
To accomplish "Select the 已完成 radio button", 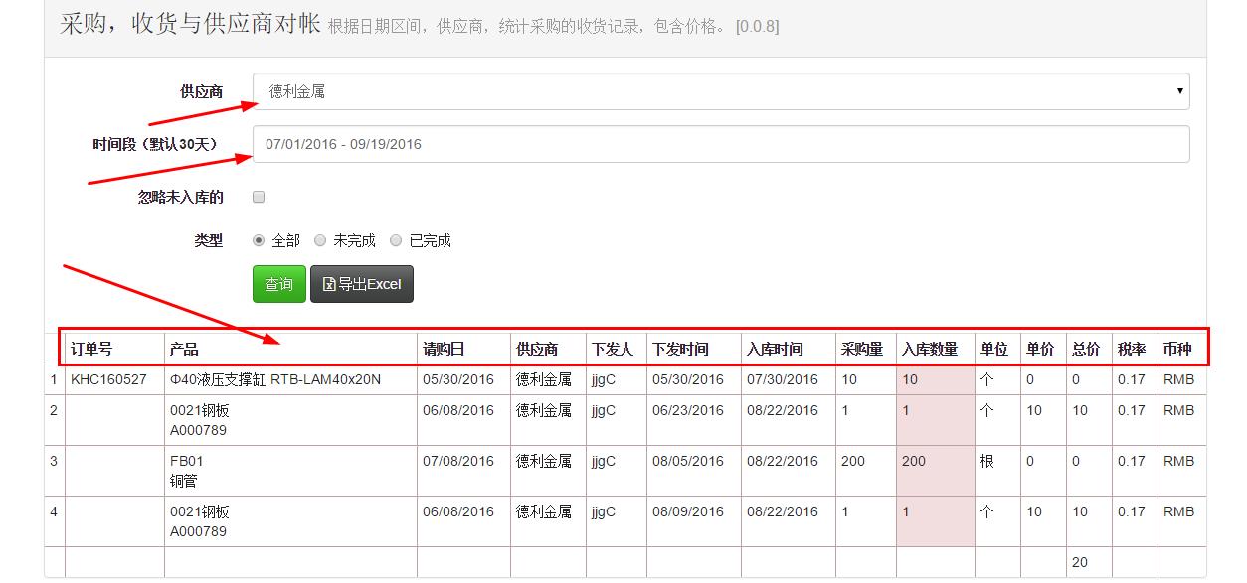I will click(x=396, y=240).
